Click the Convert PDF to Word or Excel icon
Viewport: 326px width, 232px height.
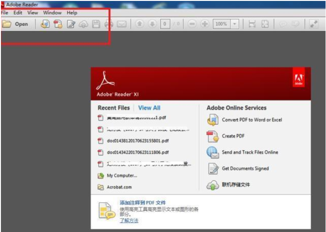213,120
